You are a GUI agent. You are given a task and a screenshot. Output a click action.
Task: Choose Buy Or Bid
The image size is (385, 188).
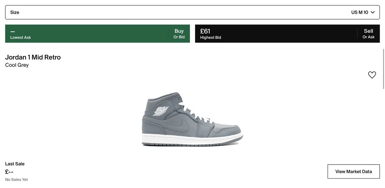coord(179,34)
